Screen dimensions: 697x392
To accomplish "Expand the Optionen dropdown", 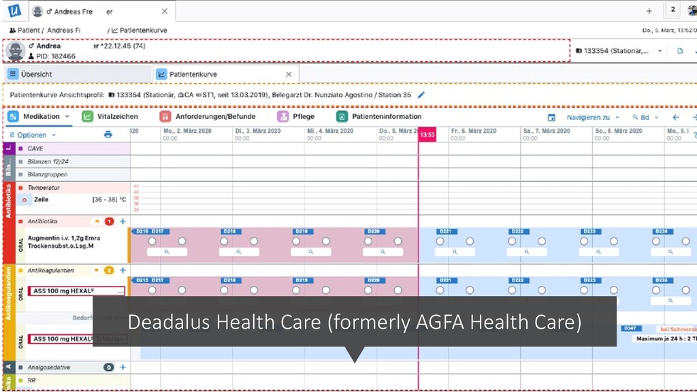I will [x=33, y=135].
